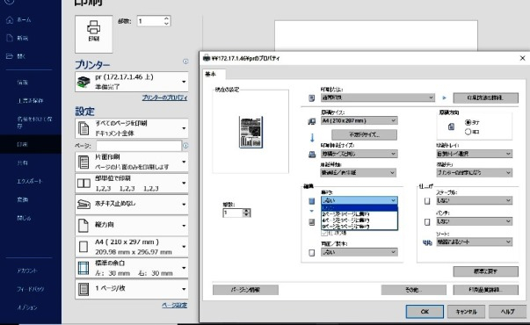530x325 pixels.
Task: Increase Word's 部数 copies spinner
Action: pos(166,18)
